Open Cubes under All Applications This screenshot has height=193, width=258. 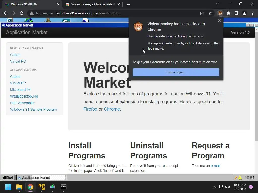[x=15, y=77]
